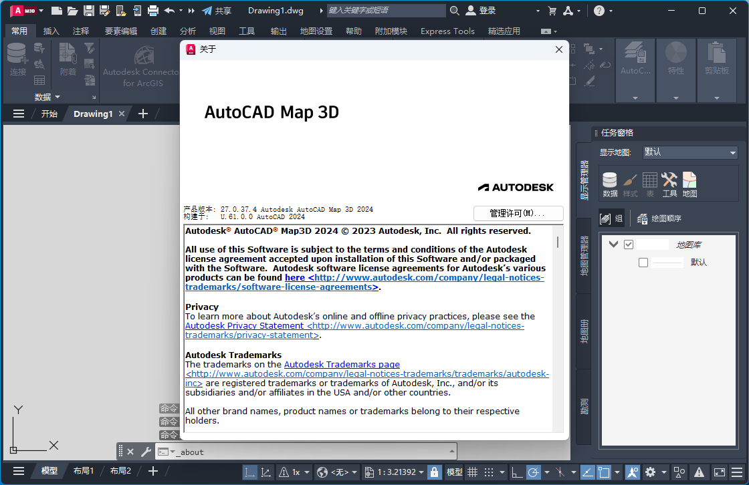
Task: Click the Sign In button in title bar
Action: [x=481, y=11]
